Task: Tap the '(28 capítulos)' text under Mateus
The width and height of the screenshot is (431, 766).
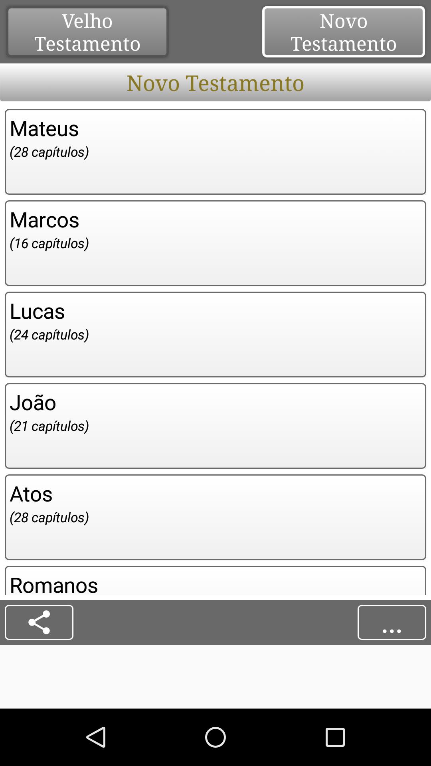Action: tap(49, 152)
